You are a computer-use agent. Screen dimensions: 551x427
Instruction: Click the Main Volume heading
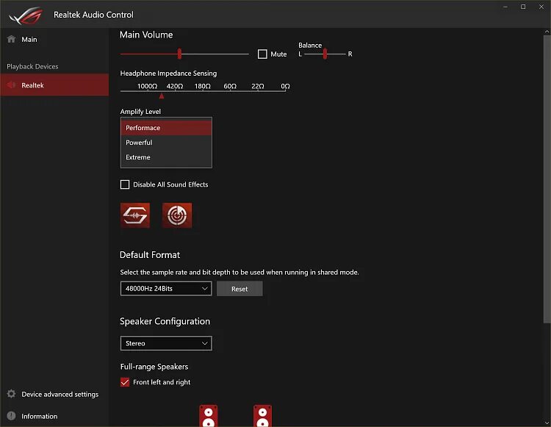point(146,35)
